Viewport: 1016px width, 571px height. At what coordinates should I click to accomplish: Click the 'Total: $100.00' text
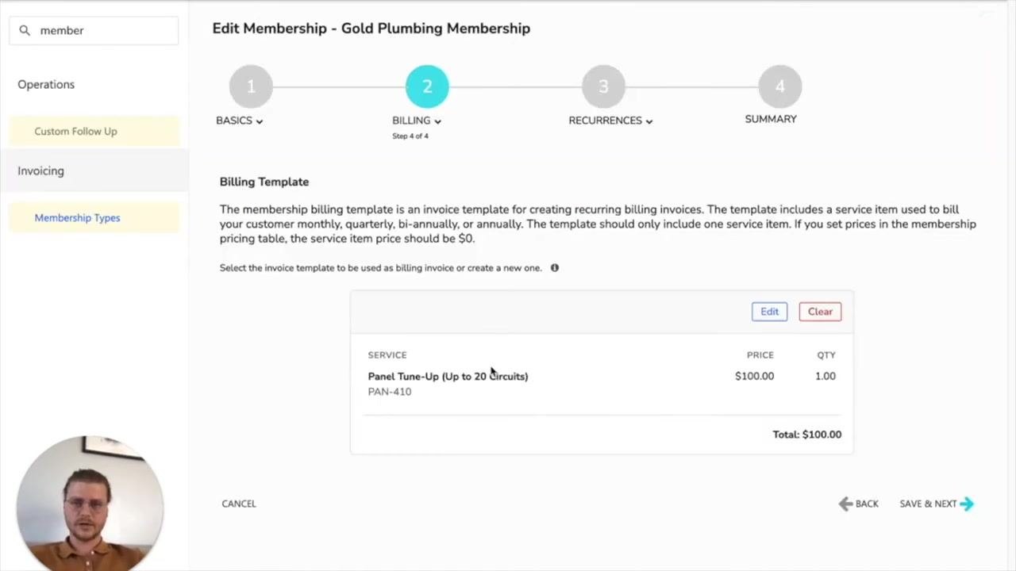(807, 435)
